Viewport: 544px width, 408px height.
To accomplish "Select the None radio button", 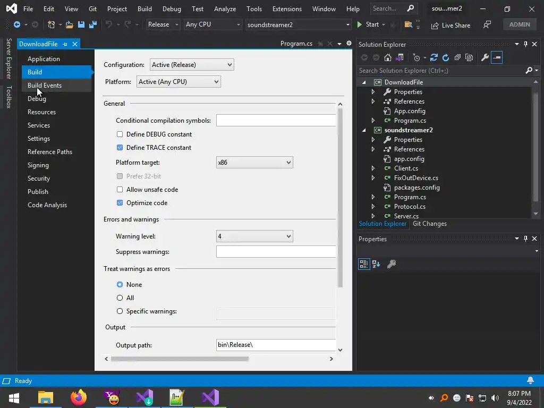I will coord(120,285).
